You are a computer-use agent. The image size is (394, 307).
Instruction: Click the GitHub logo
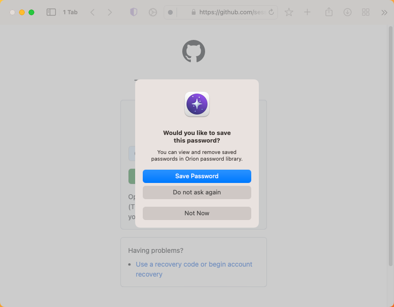coord(193,51)
